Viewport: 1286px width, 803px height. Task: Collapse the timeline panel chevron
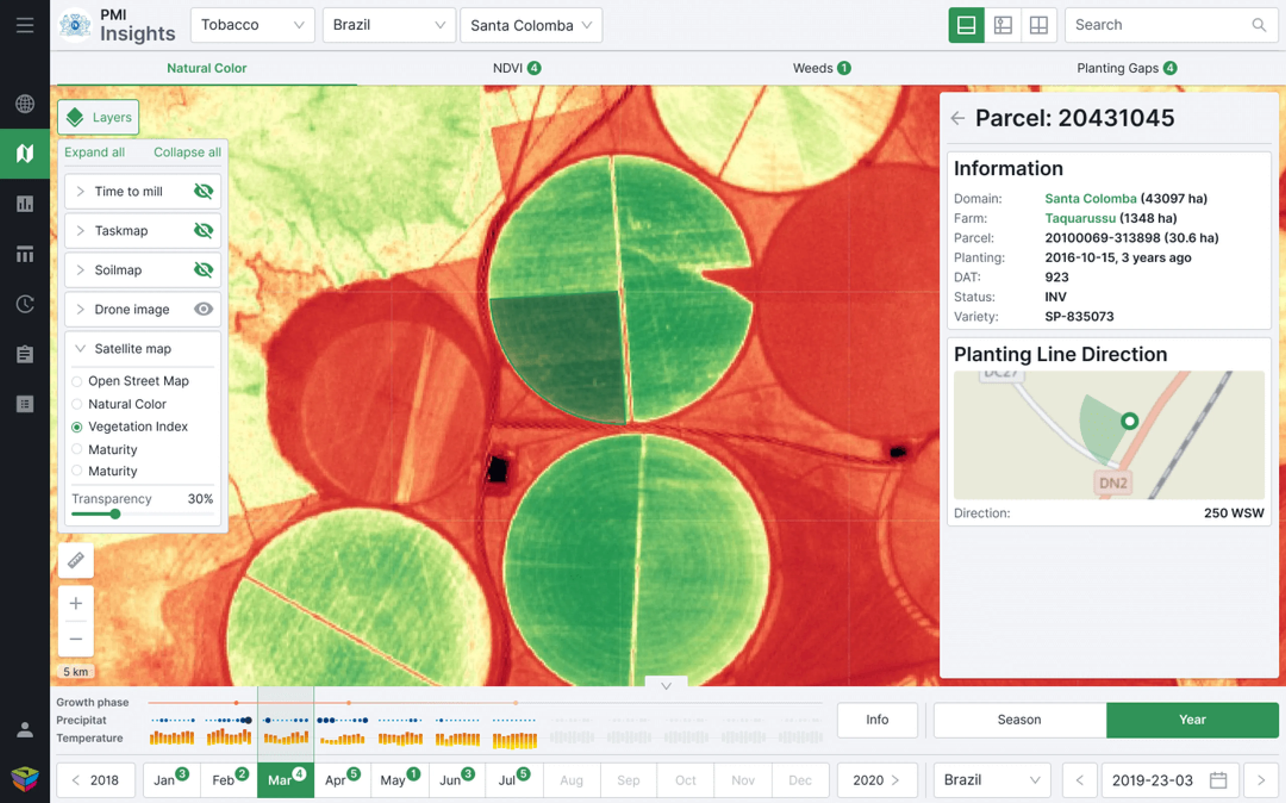coord(666,686)
